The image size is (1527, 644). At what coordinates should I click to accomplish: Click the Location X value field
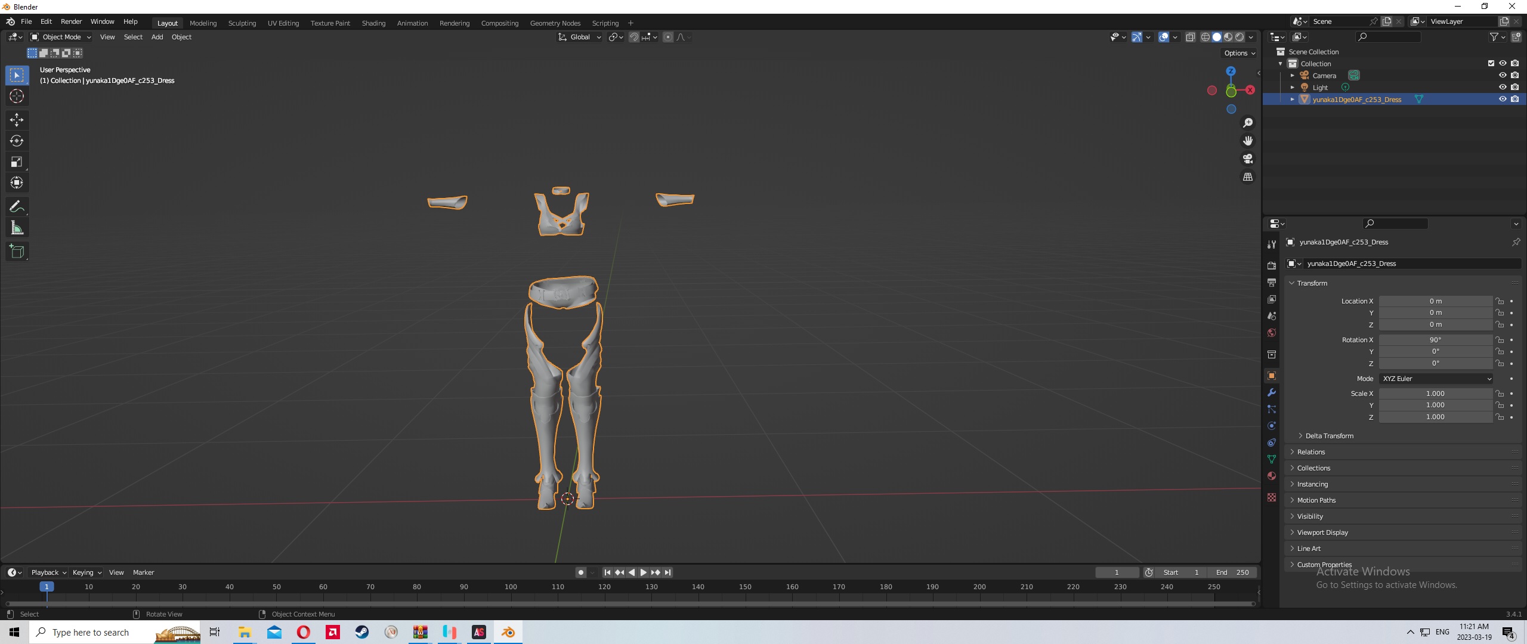1435,301
